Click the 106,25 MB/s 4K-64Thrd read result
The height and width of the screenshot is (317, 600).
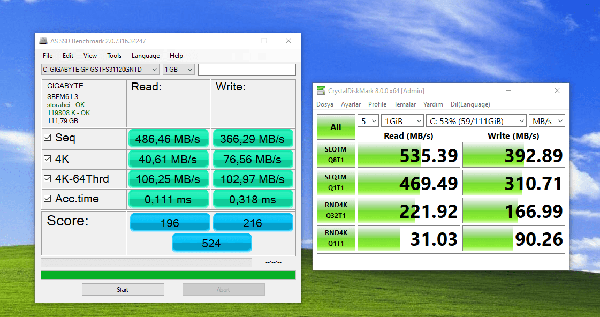169,179
